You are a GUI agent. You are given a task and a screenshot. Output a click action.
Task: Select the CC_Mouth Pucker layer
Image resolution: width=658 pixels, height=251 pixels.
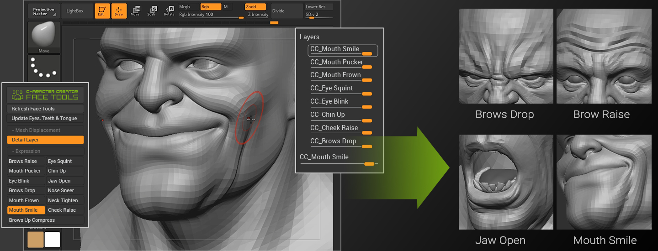point(336,62)
